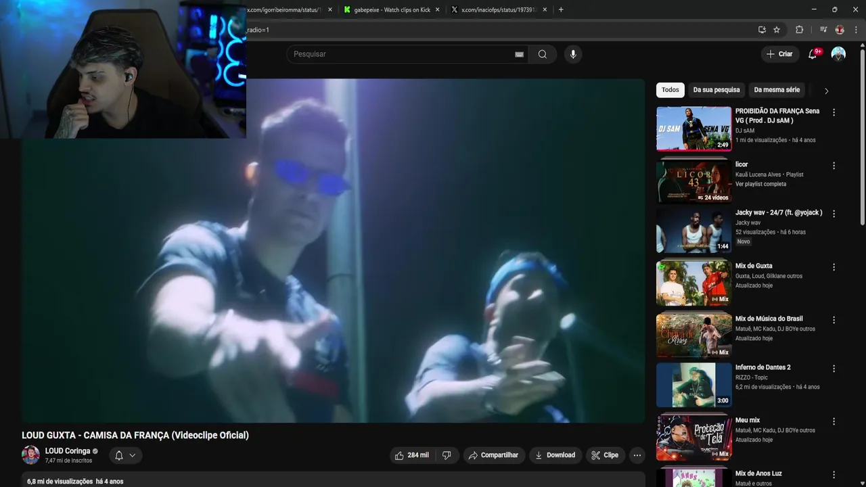Open options for PROIBIDÃO DA FRANÇA video
Image resolution: width=866 pixels, height=487 pixels.
(834, 112)
